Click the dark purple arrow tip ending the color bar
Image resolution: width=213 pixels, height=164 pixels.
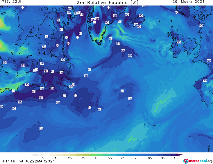coord(180,155)
